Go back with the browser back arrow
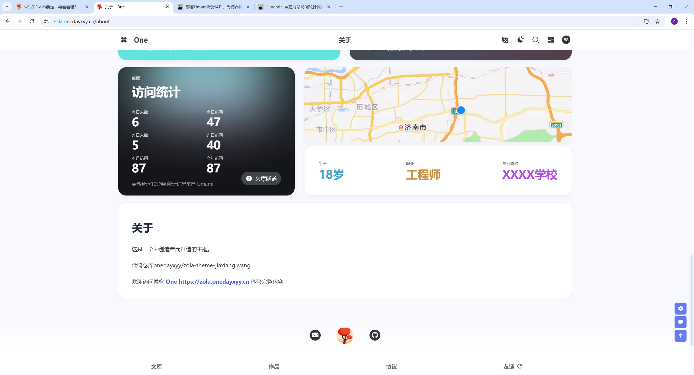The height and width of the screenshot is (375, 694). click(8, 21)
